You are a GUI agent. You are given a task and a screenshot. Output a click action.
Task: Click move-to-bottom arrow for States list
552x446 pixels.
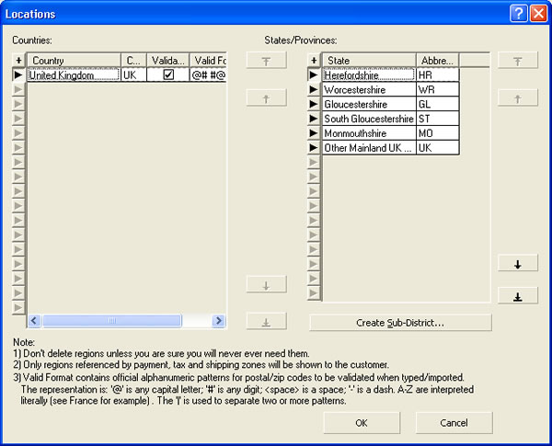[x=517, y=295]
